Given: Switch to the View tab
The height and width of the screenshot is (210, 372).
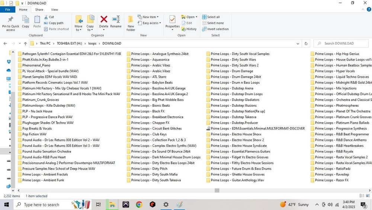Looking at the screenshot, I should [x=55, y=10].
